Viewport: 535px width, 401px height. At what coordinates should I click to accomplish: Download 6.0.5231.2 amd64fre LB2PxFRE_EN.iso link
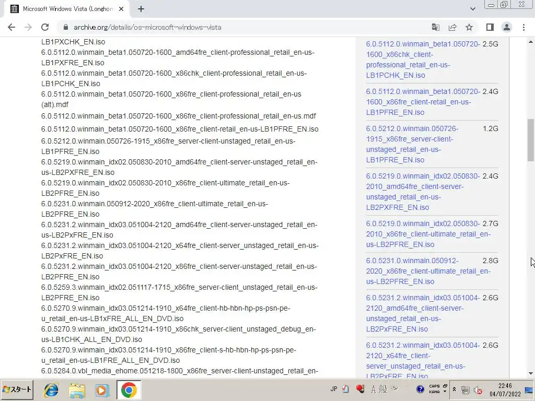(423, 313)
